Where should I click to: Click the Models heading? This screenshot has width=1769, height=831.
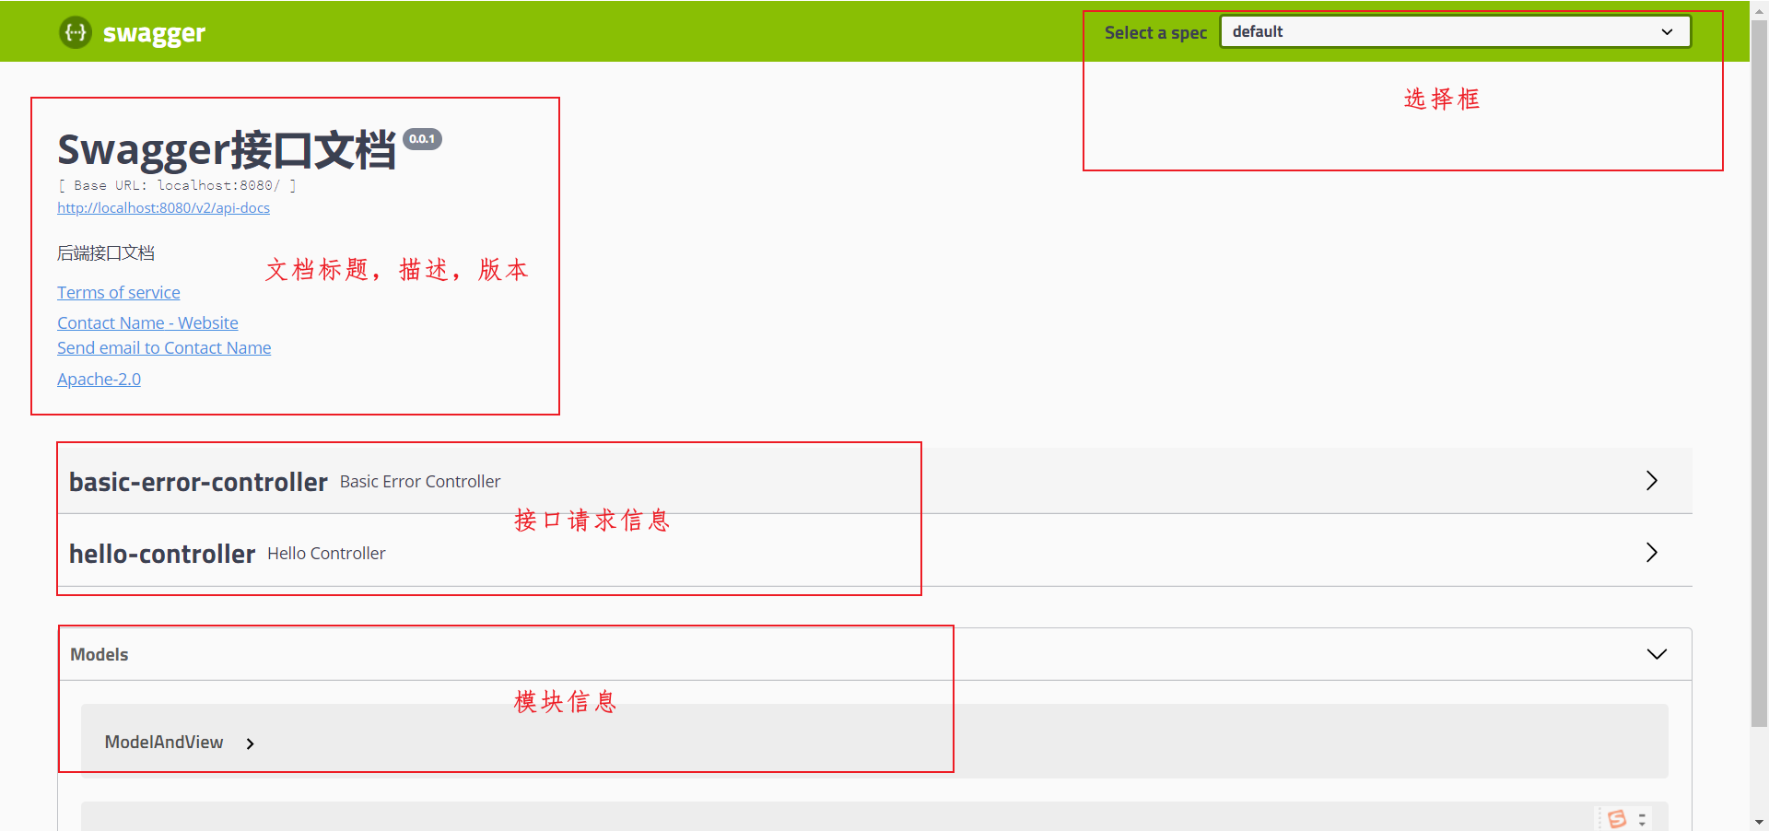(100, 654)
